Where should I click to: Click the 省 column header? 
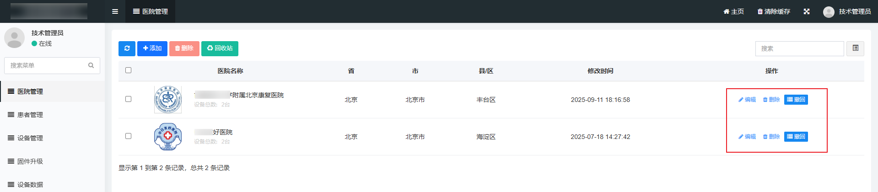coord(351,71)
